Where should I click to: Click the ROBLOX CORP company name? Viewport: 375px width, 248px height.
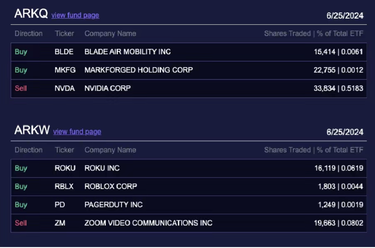click(x=111, y=186)
